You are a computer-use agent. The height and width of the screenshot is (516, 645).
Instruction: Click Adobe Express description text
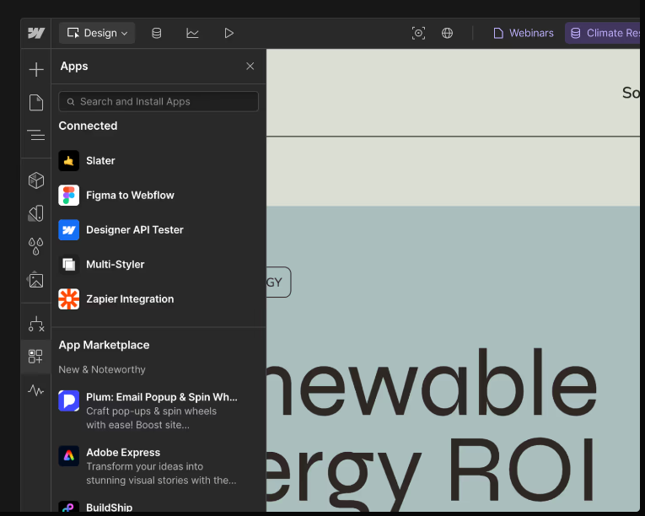(x=161, y=473)
